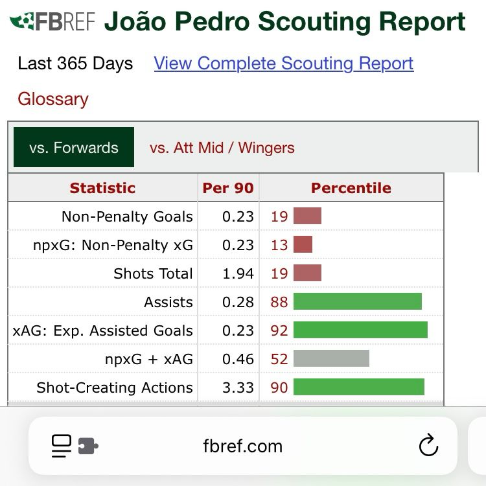Select the vs. Forwards tab
Screen dimensions: 486x486
(74, 147)
